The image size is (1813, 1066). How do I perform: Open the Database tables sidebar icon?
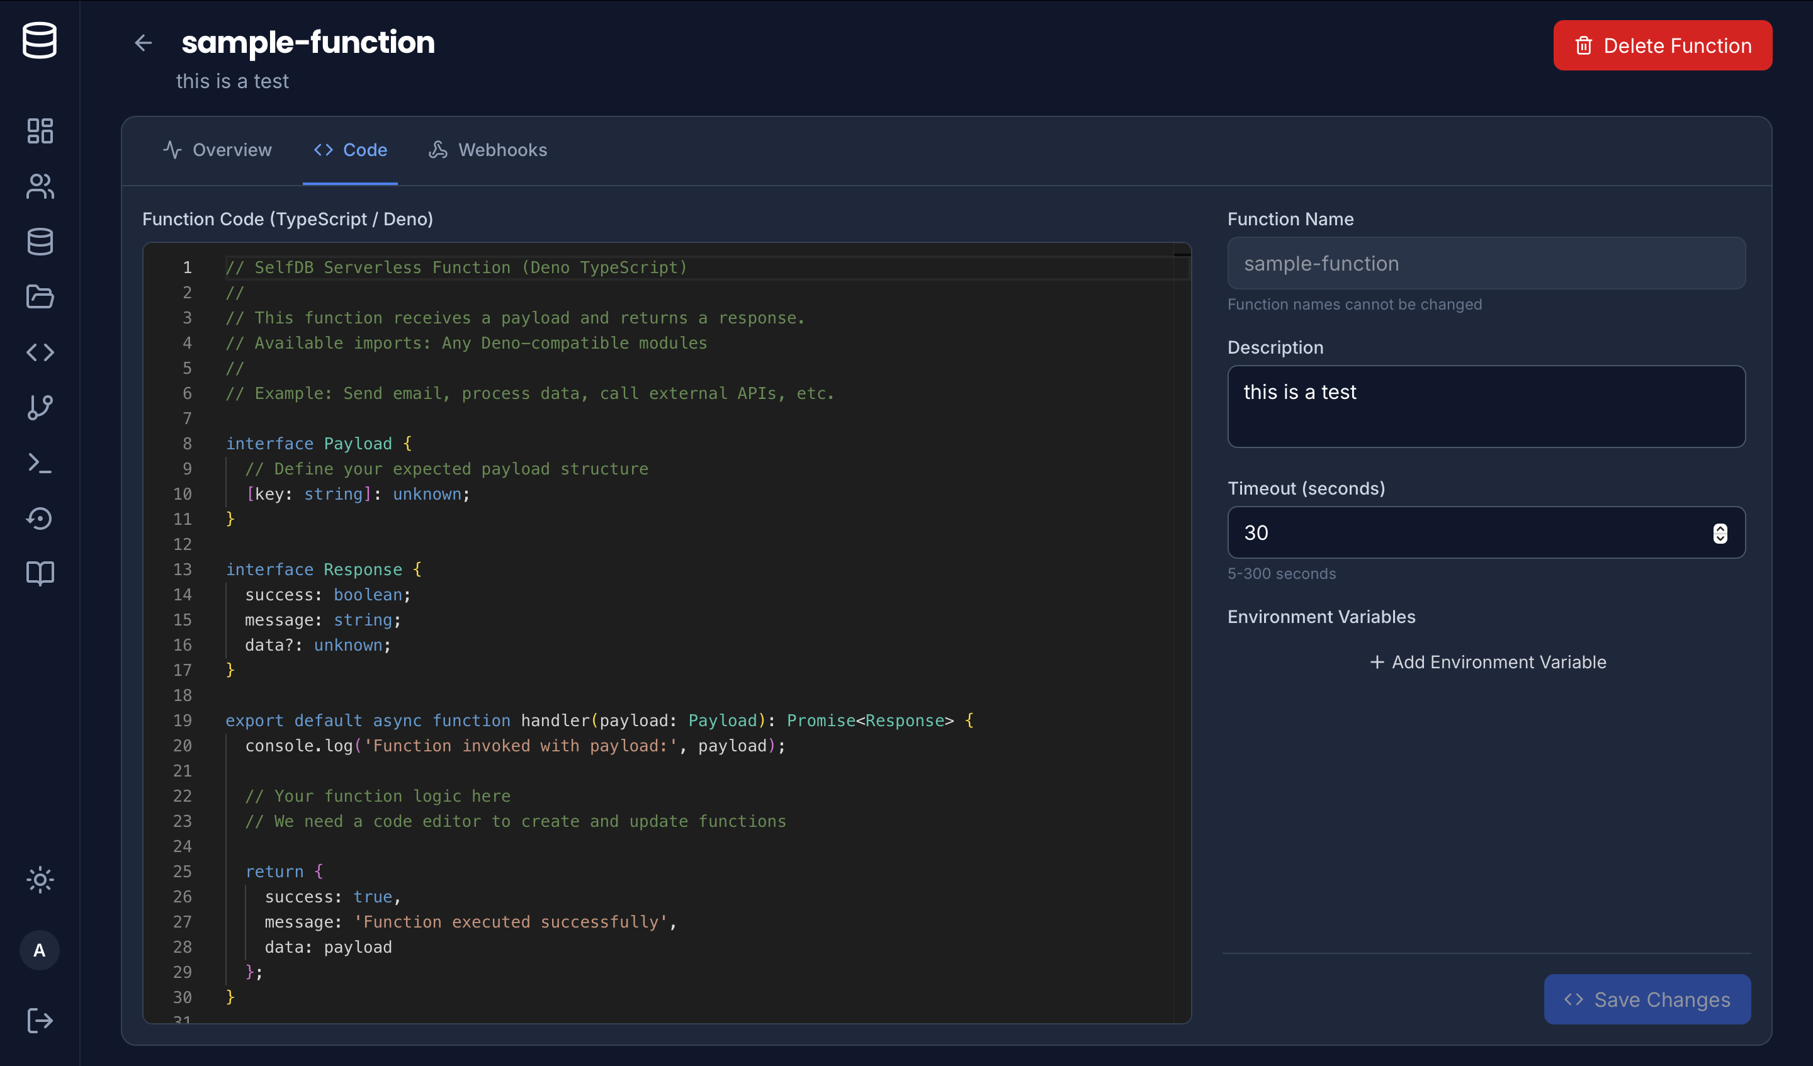coord(40,242)
